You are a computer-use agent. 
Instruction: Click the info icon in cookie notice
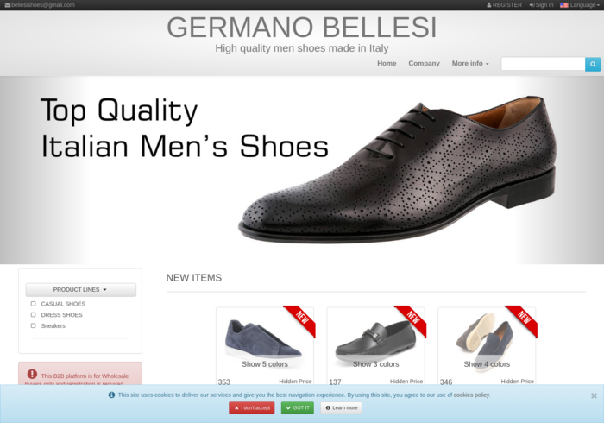pos(111,395)
